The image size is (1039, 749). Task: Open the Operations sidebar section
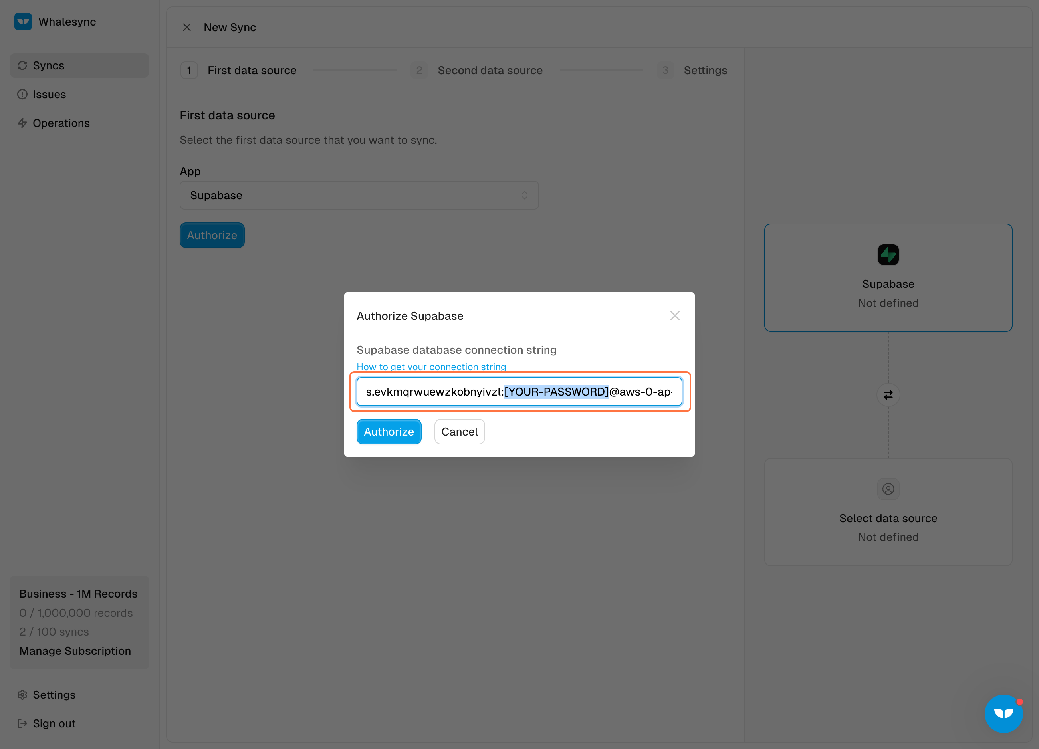(79, 123)
